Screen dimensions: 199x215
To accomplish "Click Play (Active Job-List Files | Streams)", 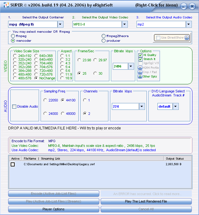I will tap(53, 201).
